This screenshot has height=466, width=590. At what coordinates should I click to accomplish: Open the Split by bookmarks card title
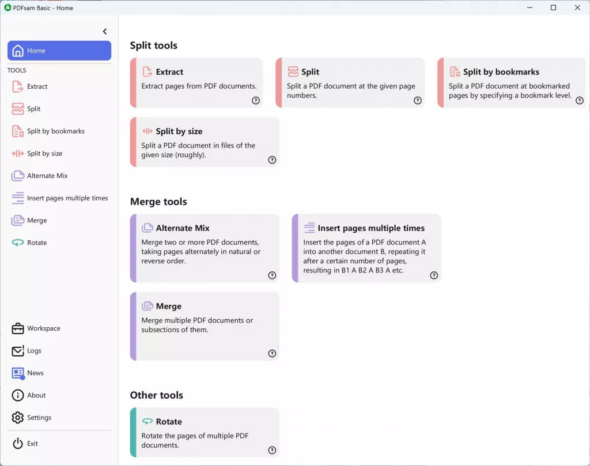501,72
